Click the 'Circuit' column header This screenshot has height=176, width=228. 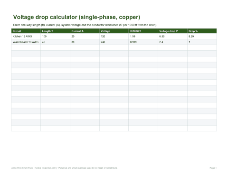(26, 31)
